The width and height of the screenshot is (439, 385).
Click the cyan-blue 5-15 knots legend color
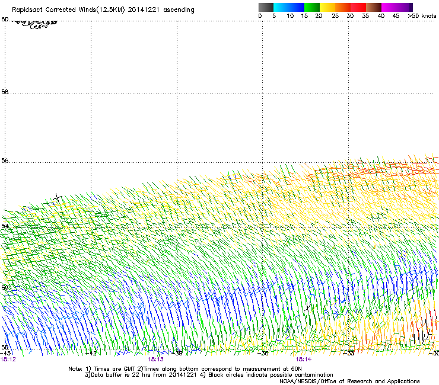click(289, 7)
